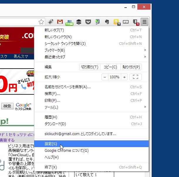Click the red .co domain banner ad
Viewport: 179px width, 177px height.
click(x=17, y=40)
